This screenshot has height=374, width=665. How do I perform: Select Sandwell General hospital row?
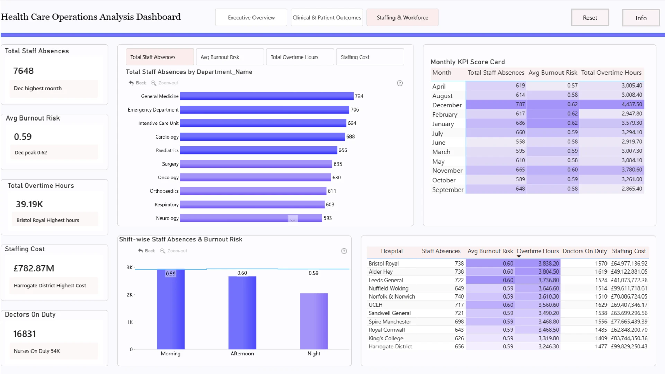pos(508,313)
